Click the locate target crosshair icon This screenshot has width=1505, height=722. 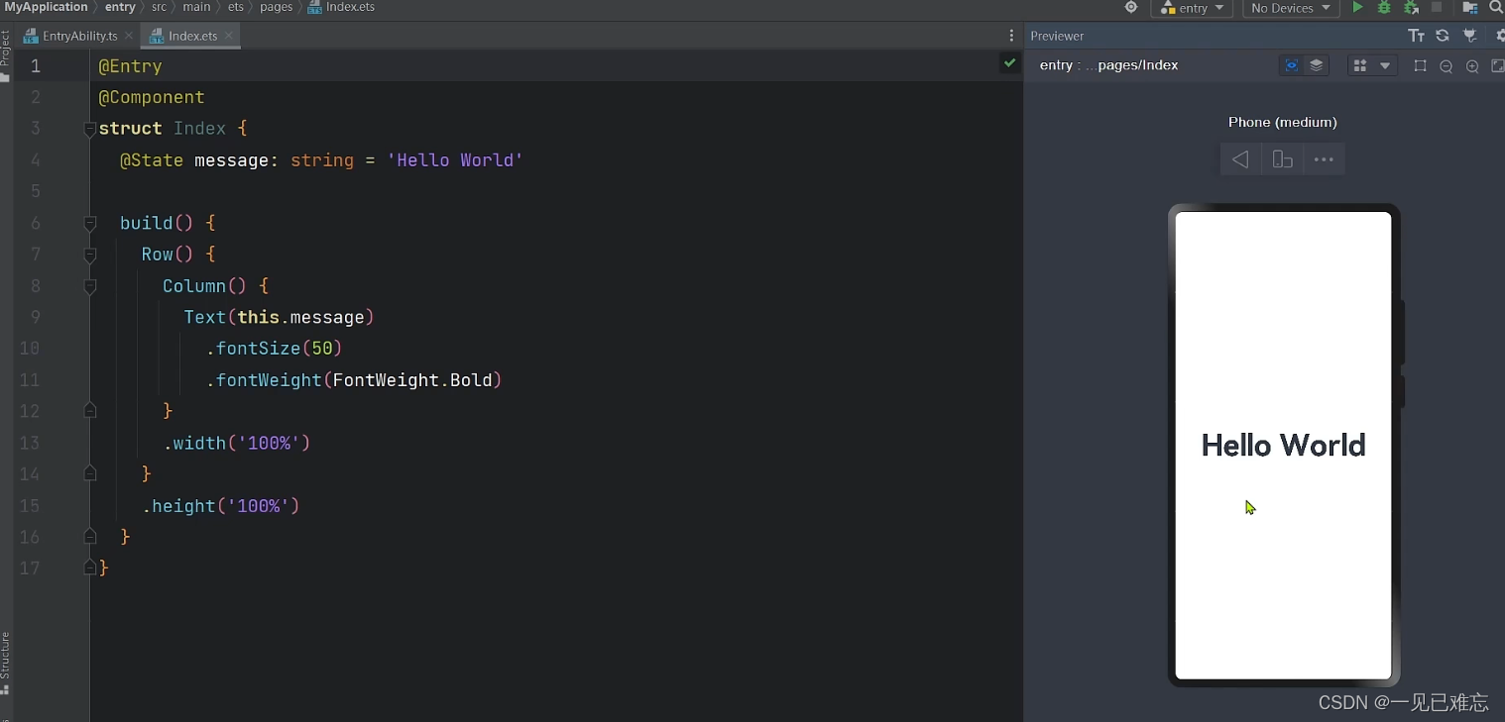click(1131, 8)
